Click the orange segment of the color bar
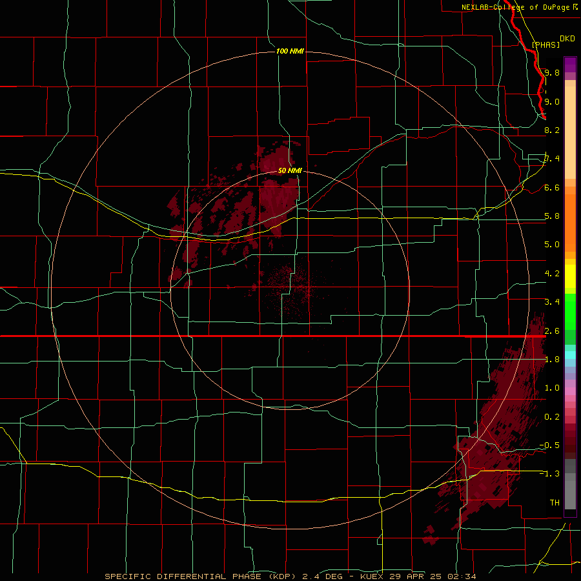The image size is (581, 581). (x=570, y=223)
